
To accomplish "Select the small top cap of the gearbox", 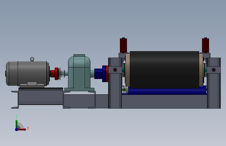I will [79, 55].
